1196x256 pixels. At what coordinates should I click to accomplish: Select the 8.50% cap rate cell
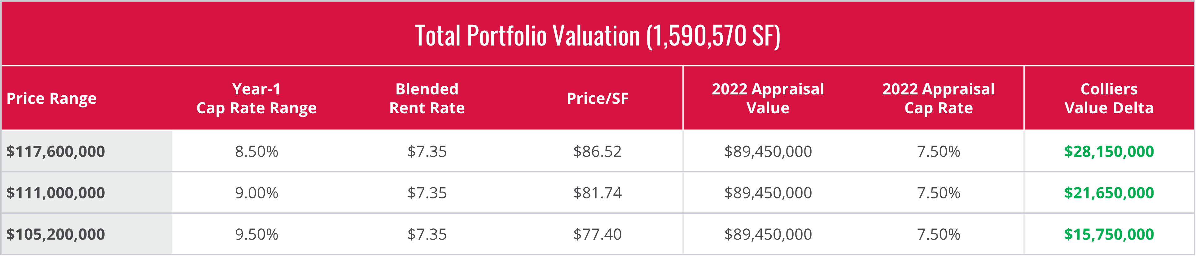pyautogui.click(x=256, y=151)
